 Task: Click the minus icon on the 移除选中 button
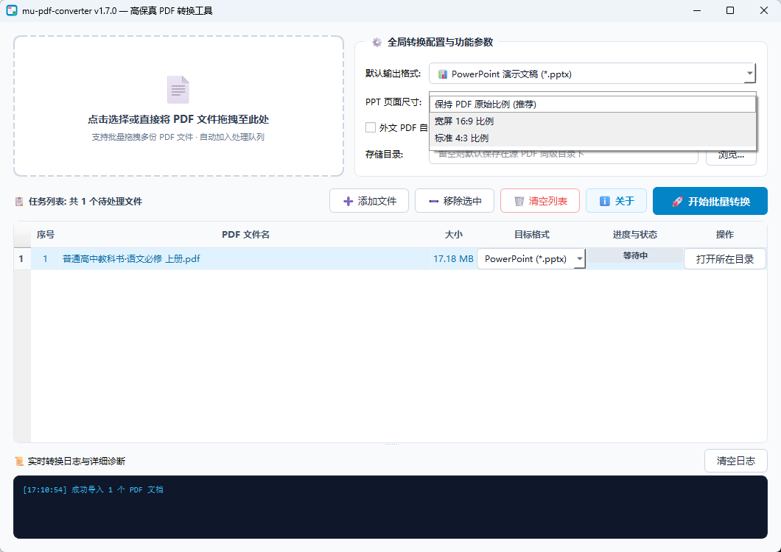click(434, 201)
